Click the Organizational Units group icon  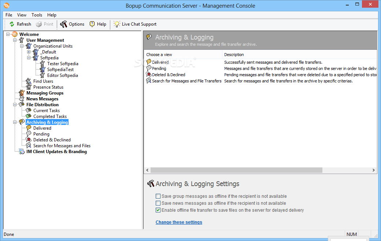coord(29,46)
